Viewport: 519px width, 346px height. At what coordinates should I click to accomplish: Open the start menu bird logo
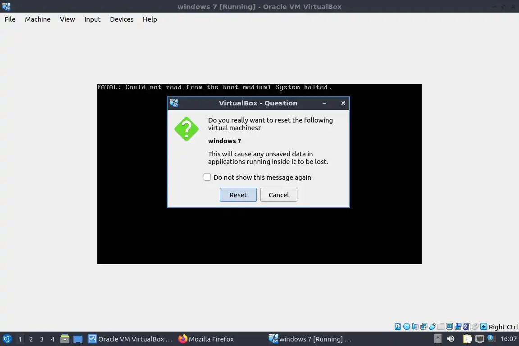[7, 339]
